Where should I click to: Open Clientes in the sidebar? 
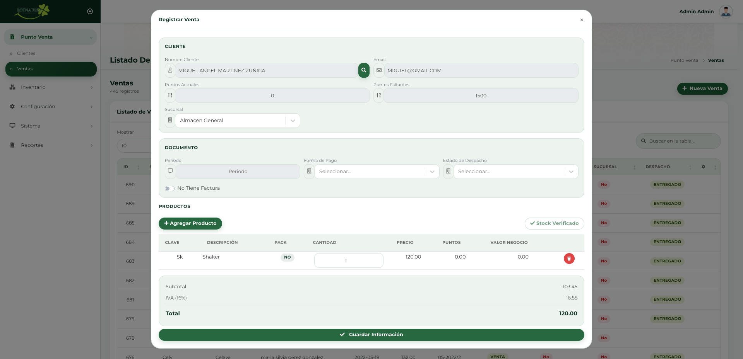pyautogui.click(x=26, y=53)
